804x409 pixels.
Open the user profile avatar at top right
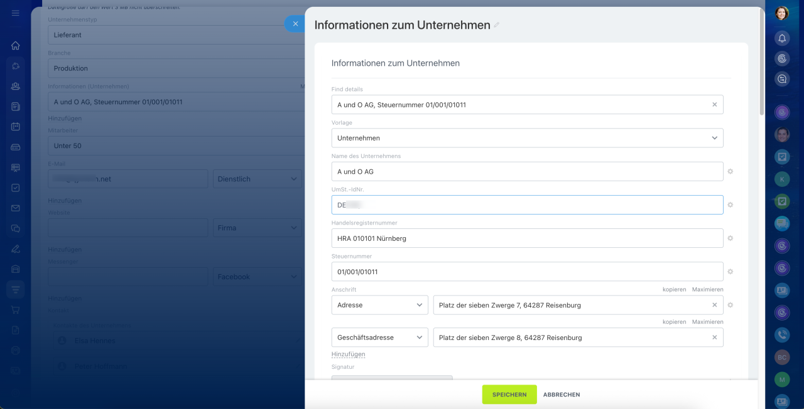[782, 13]
